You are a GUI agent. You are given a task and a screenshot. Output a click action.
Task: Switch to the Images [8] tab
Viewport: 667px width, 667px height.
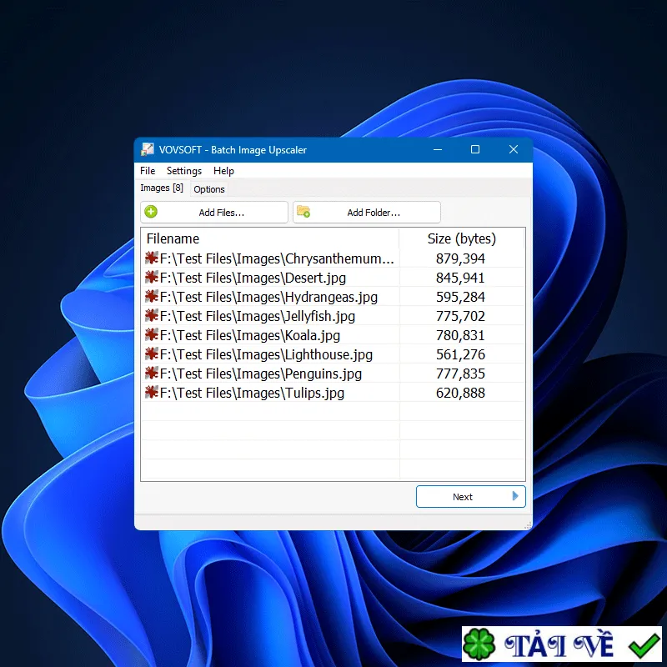[x=162, y=188]
